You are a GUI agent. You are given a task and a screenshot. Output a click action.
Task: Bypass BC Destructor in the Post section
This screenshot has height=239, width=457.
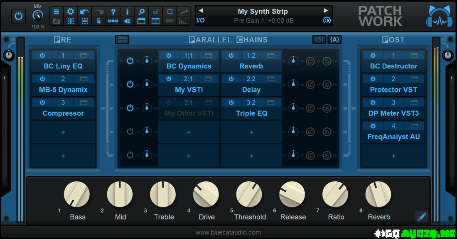373,55
